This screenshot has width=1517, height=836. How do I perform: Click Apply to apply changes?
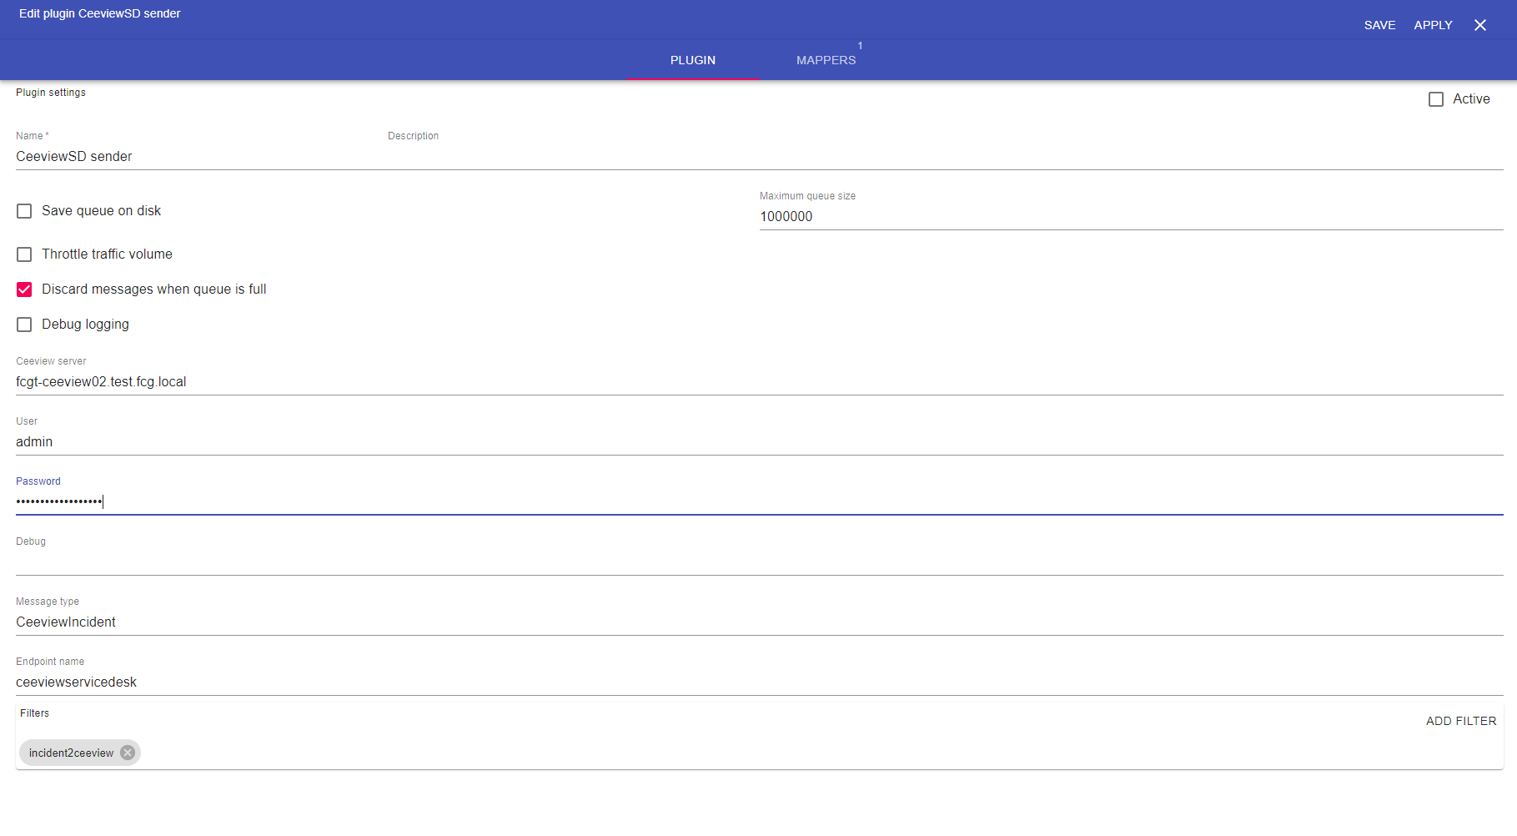pos(1433,25)
